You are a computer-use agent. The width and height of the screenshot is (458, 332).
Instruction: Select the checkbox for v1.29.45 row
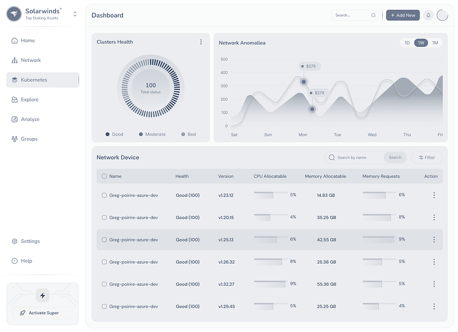(104, 306)
